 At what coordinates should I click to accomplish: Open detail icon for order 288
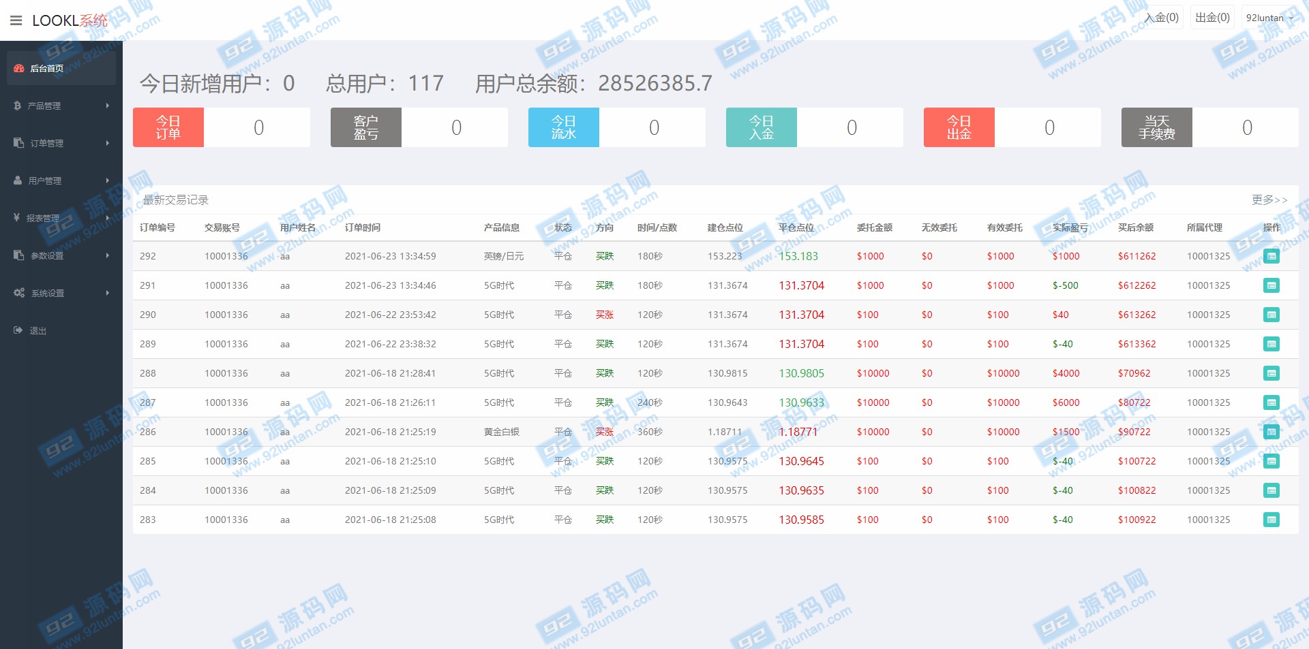coord(1272,373)
